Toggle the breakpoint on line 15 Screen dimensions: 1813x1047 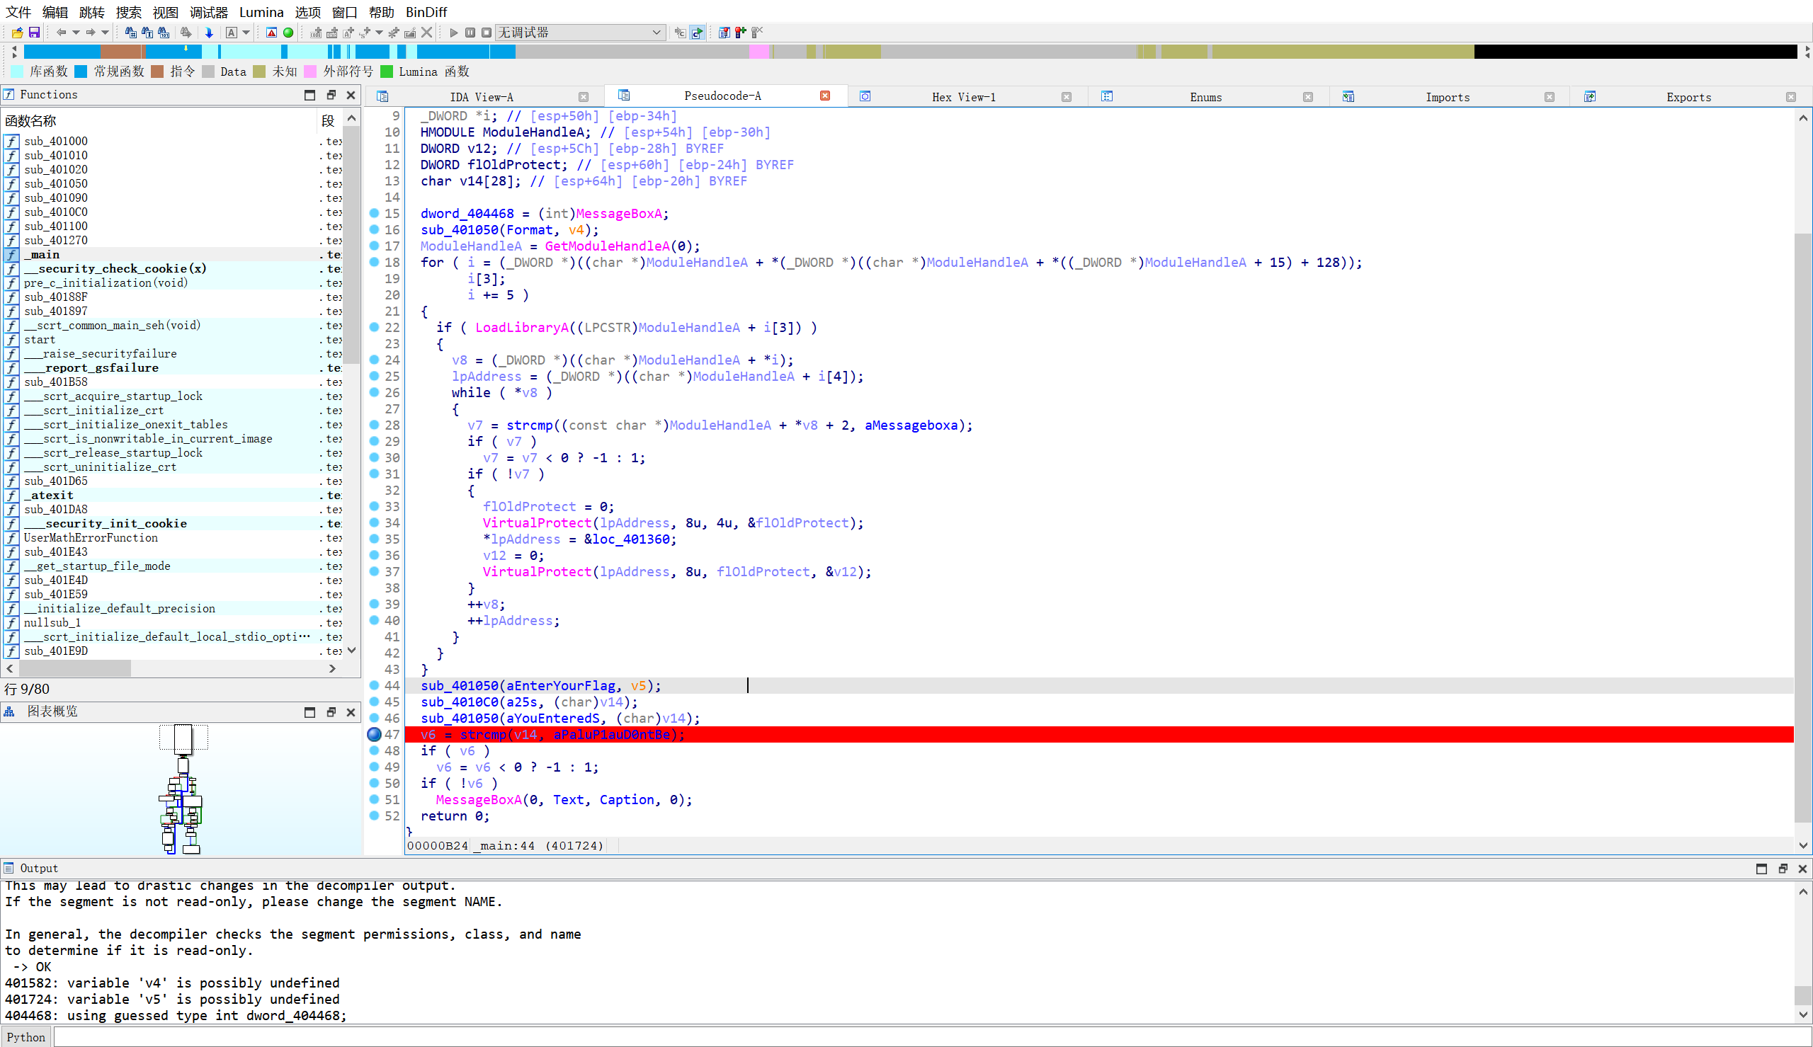click(375, 214)
